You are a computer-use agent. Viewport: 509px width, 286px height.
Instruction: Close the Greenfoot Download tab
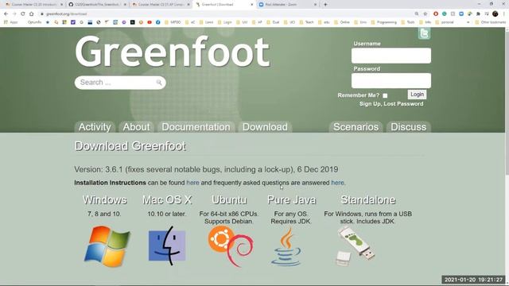click(x=251, y=5)
